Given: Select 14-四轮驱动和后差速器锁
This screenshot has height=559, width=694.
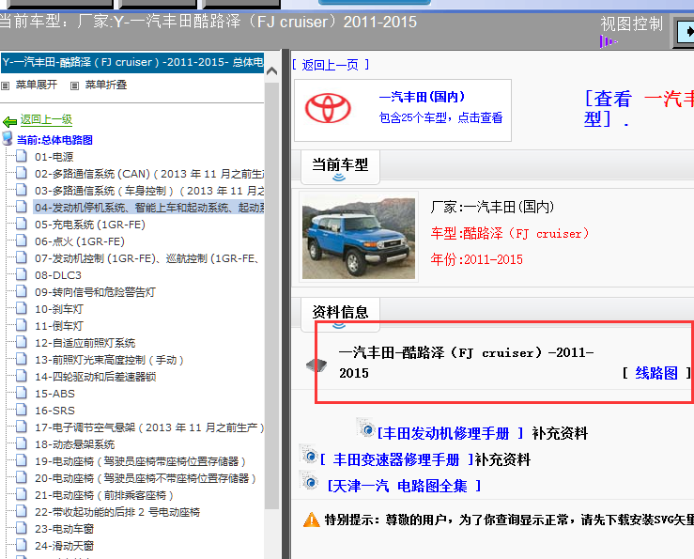Looking at the screenshot, I should (x=95, y=377).
